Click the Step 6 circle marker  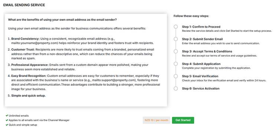pyautogui.click(x=176, y=89)
